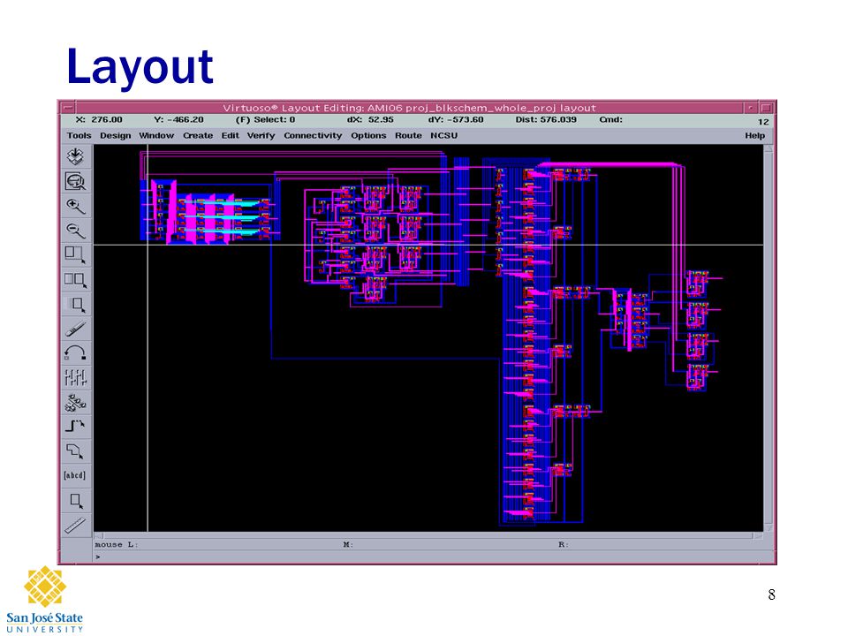Click the 'dX: 52.95' status value

370,119
